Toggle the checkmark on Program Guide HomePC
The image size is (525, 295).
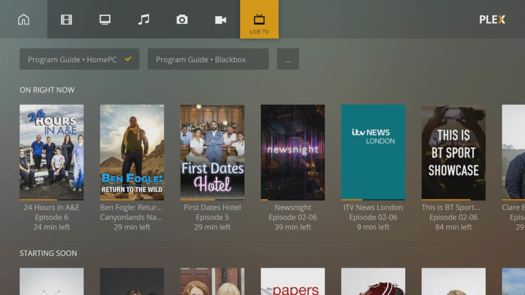(129, 59)
